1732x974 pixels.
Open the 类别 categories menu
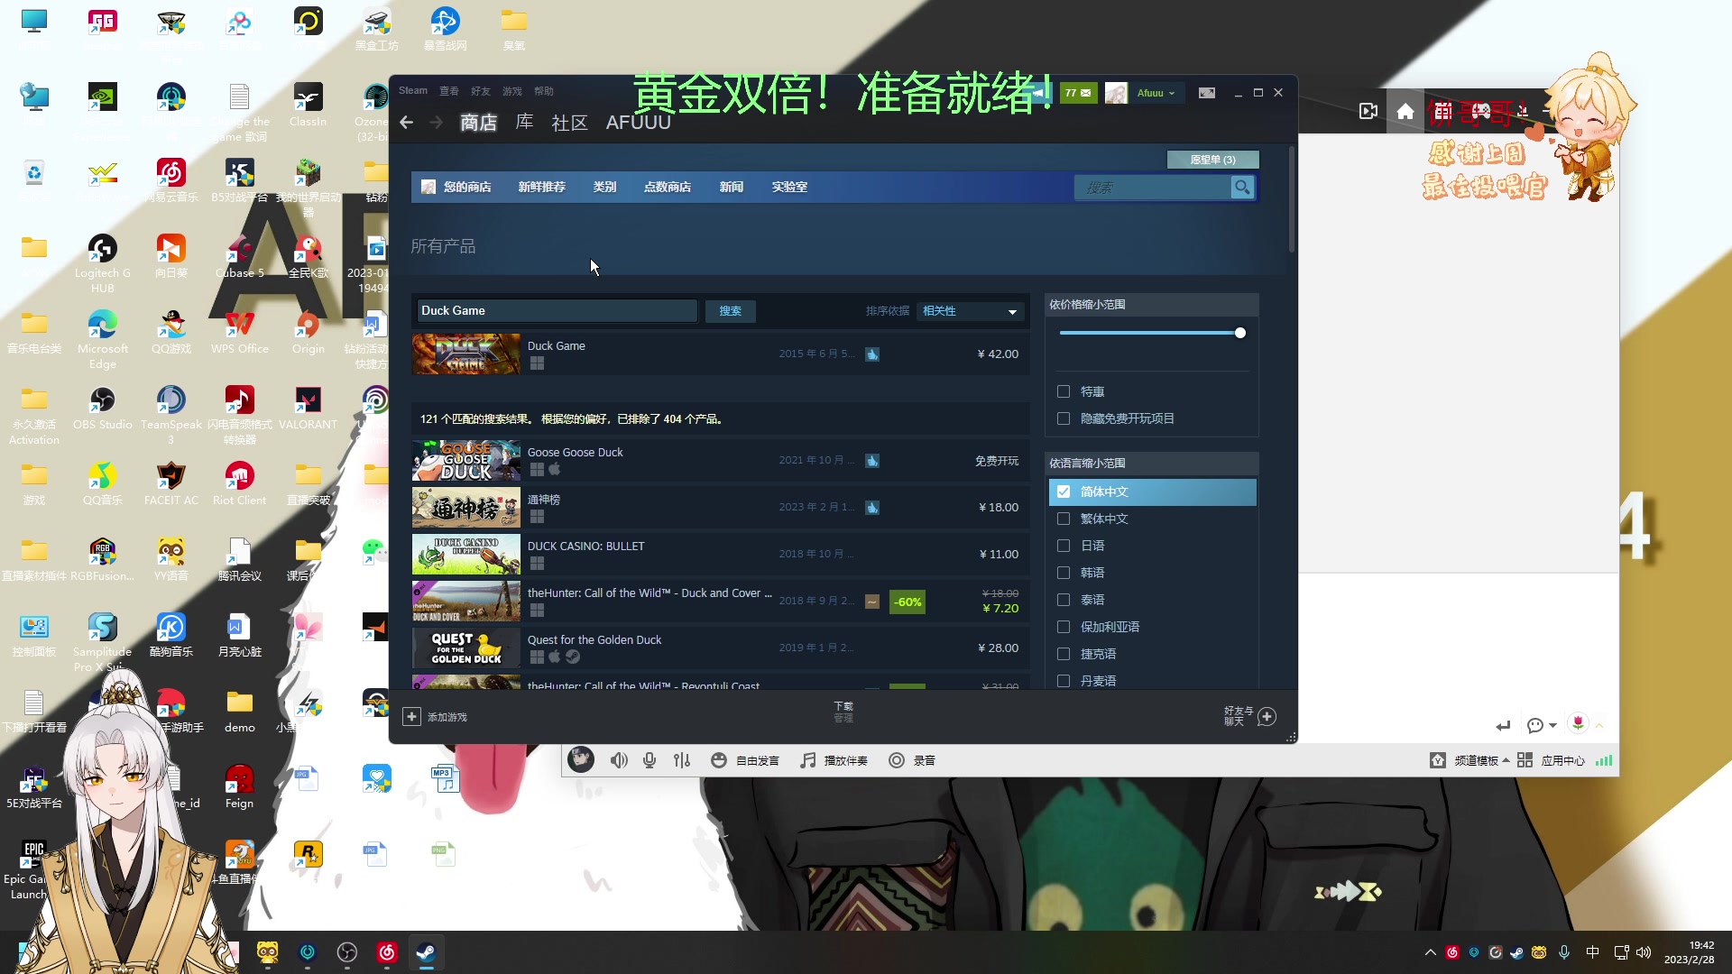pyautogui.click(x=604, y=188)
